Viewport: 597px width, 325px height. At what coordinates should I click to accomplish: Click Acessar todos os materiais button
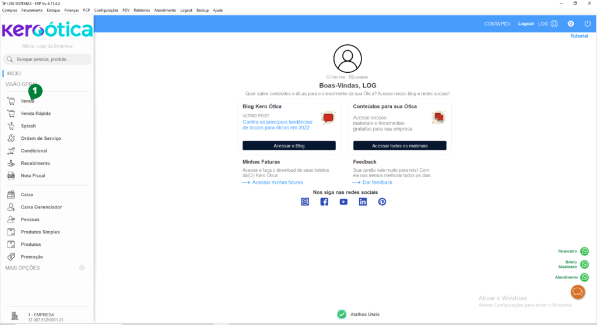400,146
